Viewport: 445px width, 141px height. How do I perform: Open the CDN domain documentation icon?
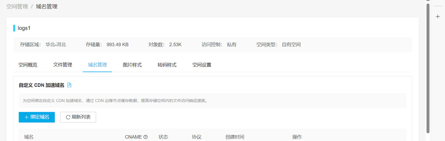coord(69,85)
